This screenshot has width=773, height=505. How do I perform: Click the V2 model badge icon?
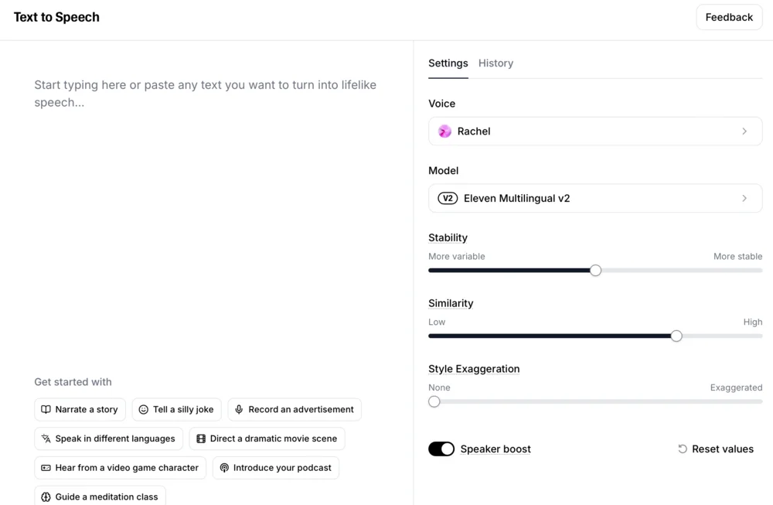[x=448, y=199]
